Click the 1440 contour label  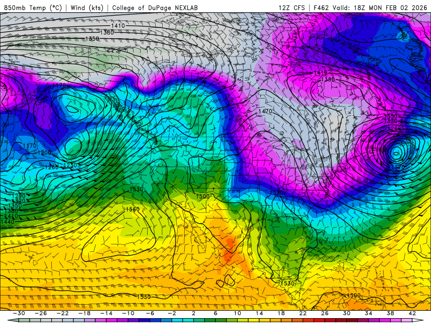click(x=8, y=222)
